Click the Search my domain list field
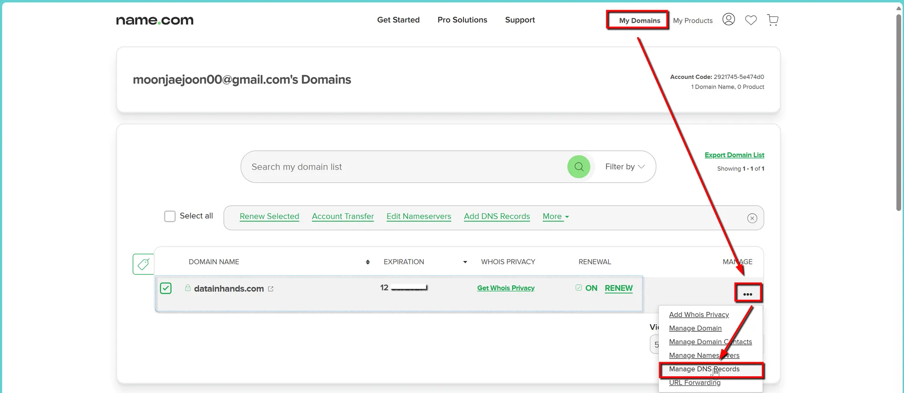The height and width of the screenshot is (393, 904). 404,167
